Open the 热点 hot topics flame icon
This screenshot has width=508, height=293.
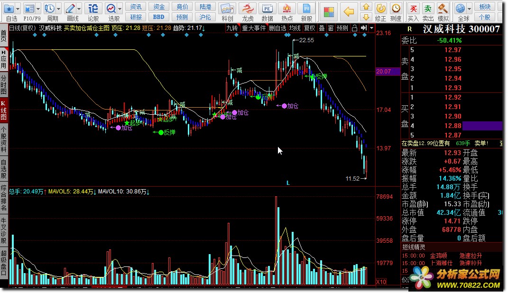click(x=287, y=9)
